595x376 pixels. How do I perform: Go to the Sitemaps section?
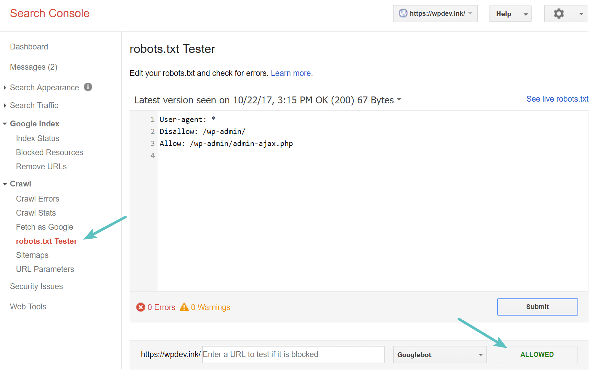coord(32,255)
